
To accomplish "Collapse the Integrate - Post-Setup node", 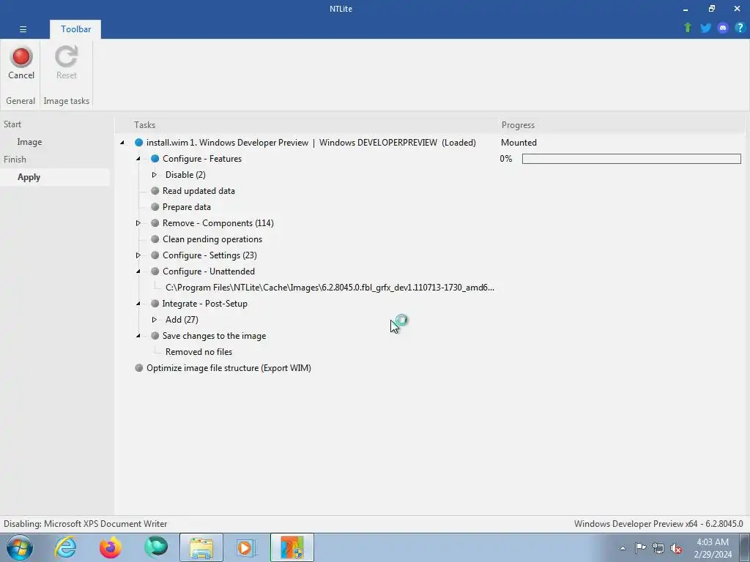I will (138, 304).
